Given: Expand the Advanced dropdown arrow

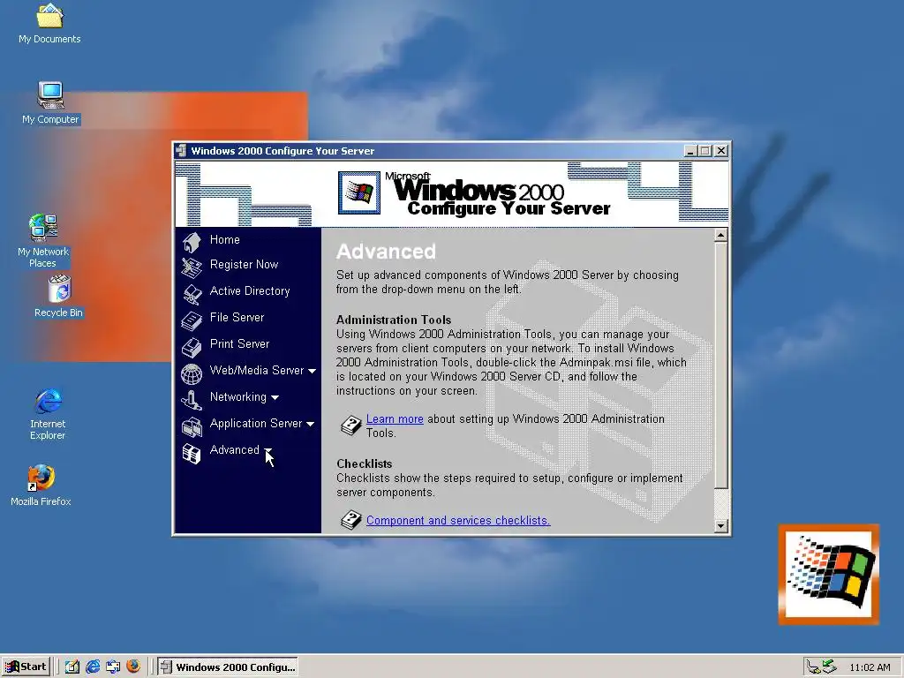Looking at the screenshot, I should coord(267,450).
